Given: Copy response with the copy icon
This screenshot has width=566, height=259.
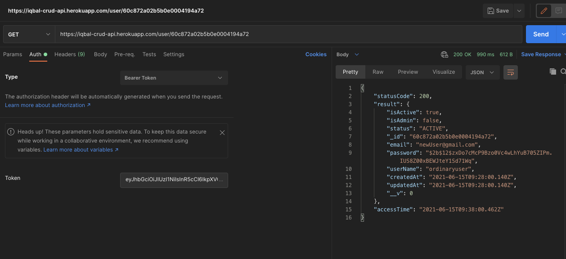Looking at the screenshot, I should 553,71.
